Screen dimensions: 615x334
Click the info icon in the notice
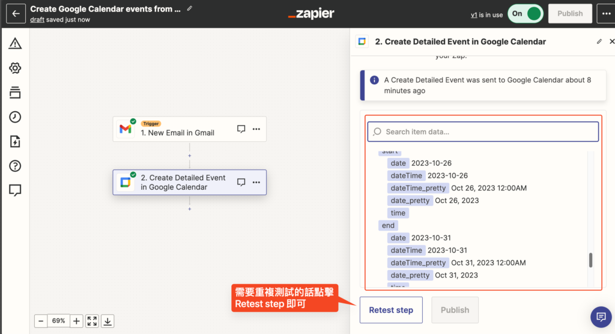tap(375, 80)
